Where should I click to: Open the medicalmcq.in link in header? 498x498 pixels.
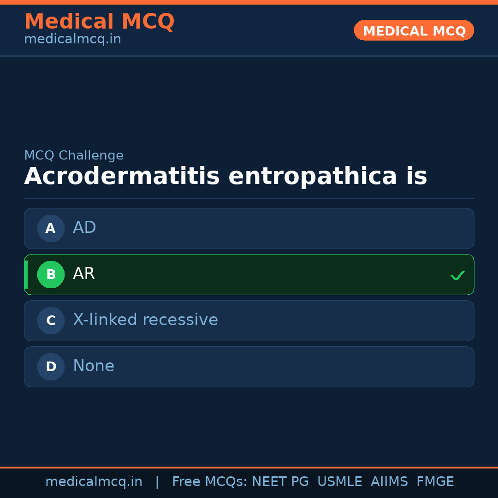(x=72, y=39)
